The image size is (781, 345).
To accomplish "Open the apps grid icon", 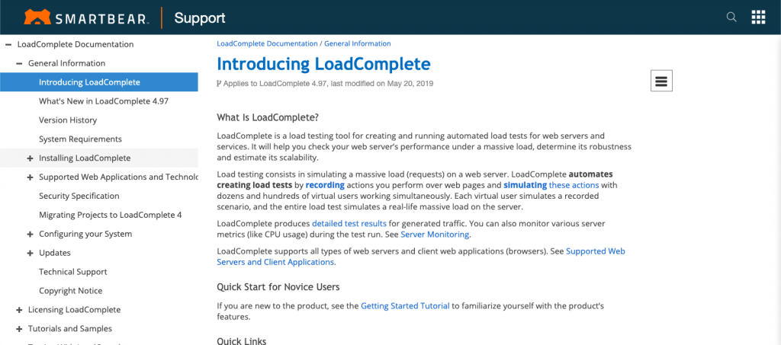I will [758, 18].
